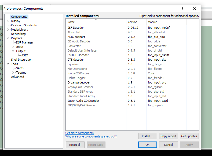Click the Get updates button
Screen dimensions: 212x156
[189, 136]
